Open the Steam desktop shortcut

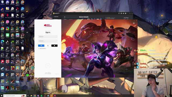coord(2,68)
